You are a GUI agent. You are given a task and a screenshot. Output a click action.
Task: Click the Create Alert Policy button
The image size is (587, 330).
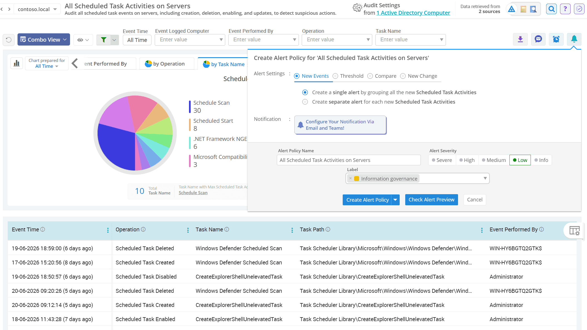tap(367, 200)
